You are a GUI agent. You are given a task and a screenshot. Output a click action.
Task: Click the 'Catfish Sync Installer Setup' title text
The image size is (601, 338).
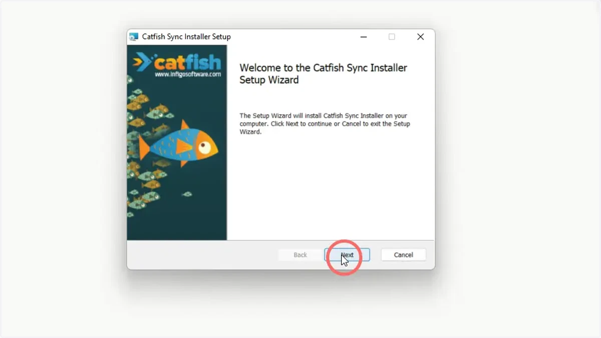click(186, 37)
